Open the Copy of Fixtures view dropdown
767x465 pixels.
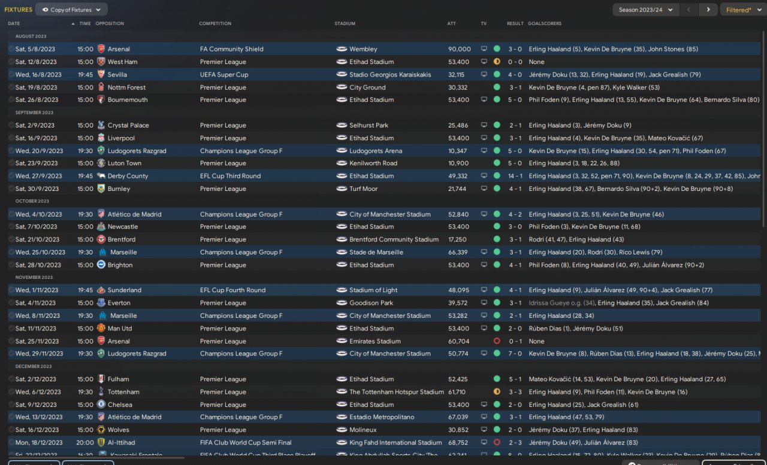point(72,10)
